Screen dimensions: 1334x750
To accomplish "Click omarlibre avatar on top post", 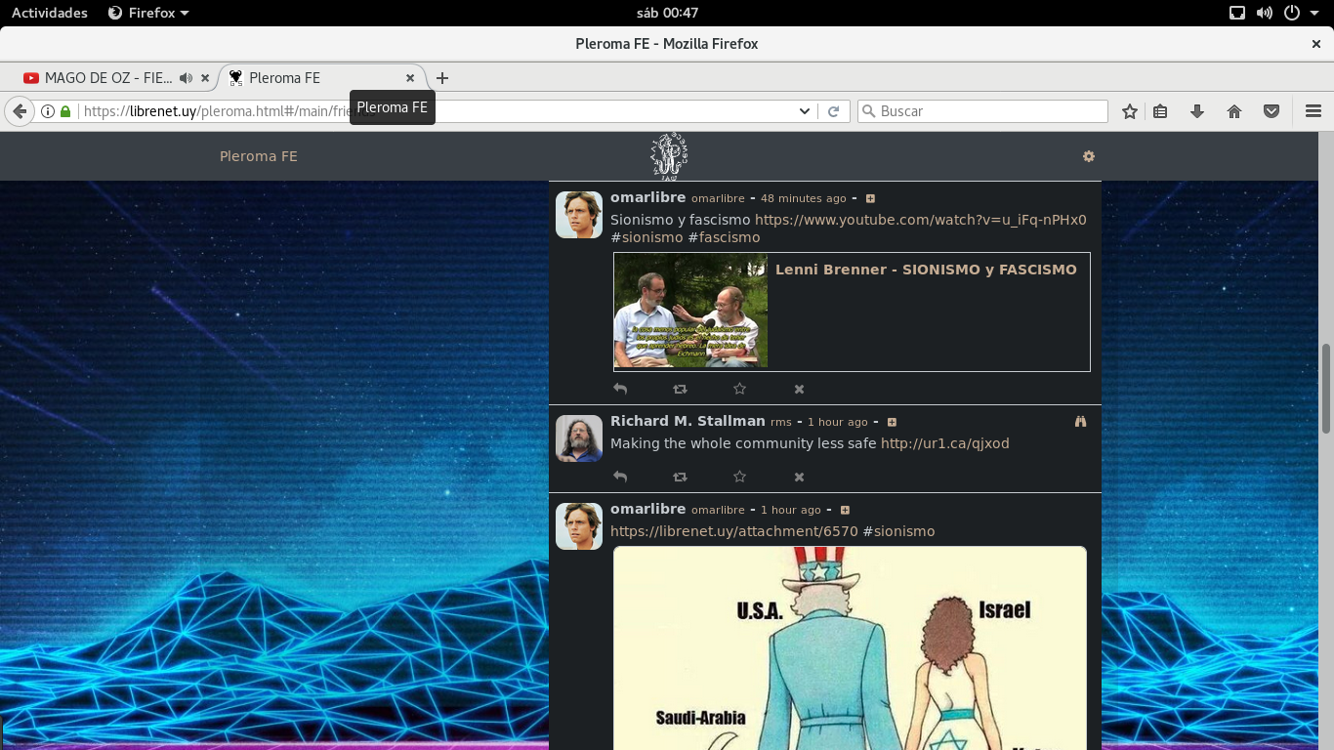I will (x=579, y=215).
